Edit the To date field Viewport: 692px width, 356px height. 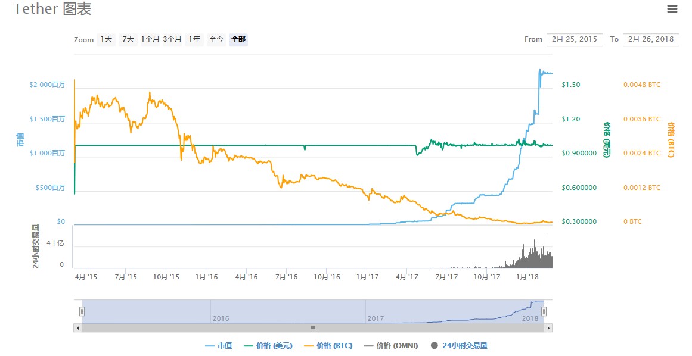[x=651, y=39]
